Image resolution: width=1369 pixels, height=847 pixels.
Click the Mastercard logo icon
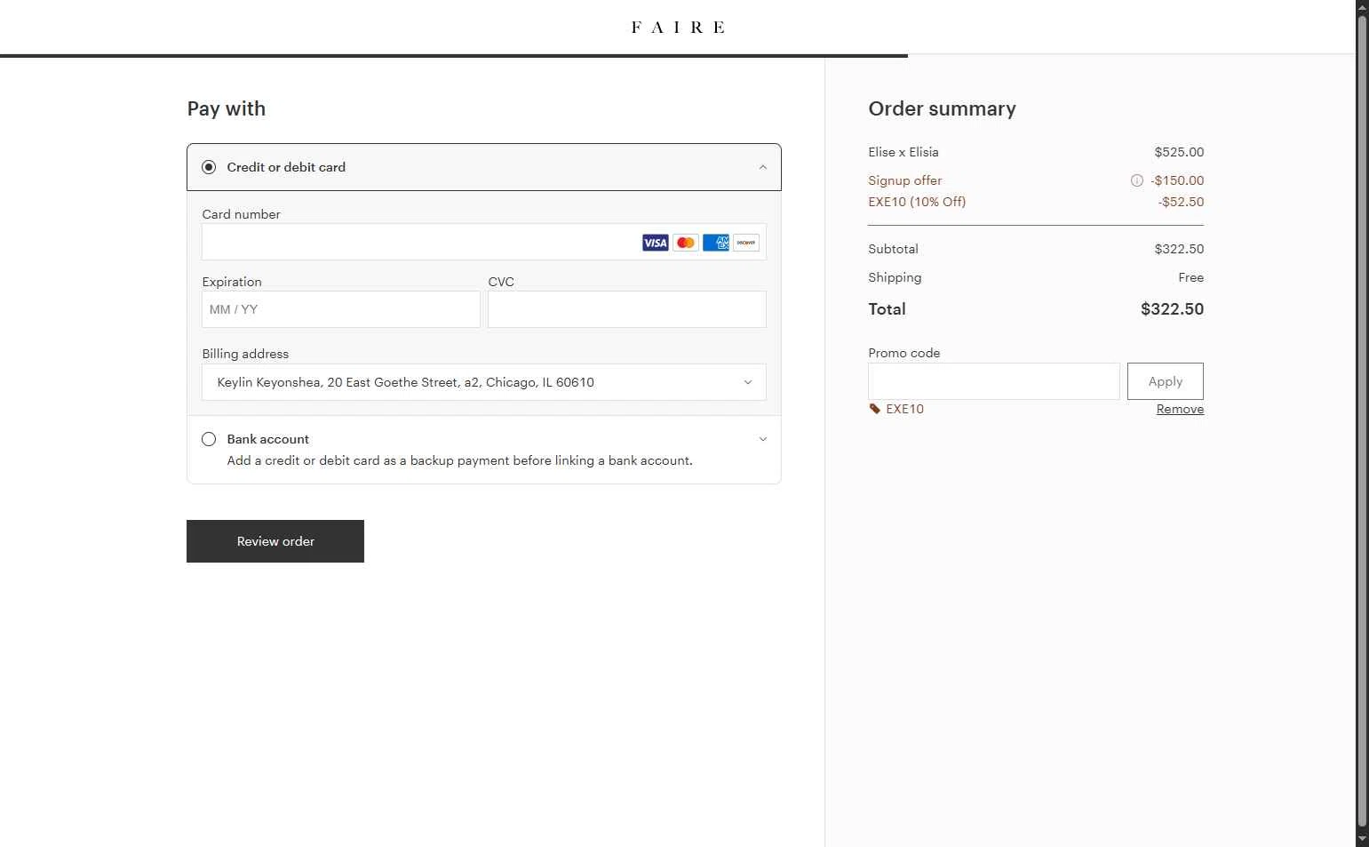click(x=686, y=243)
